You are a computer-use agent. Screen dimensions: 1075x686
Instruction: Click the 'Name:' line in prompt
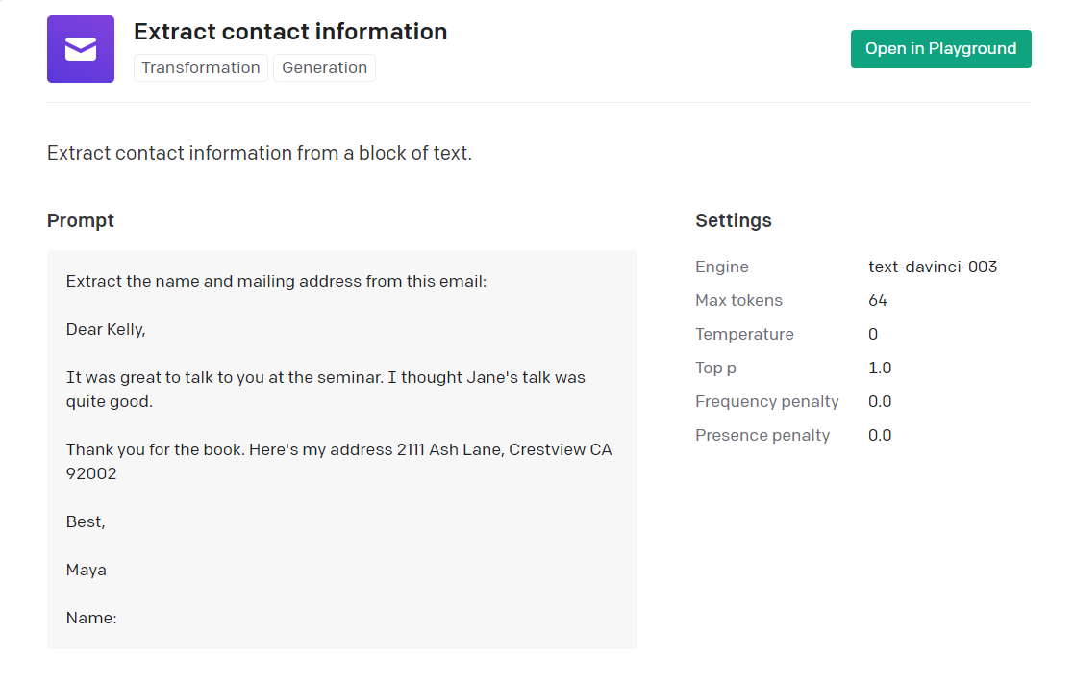91,618
